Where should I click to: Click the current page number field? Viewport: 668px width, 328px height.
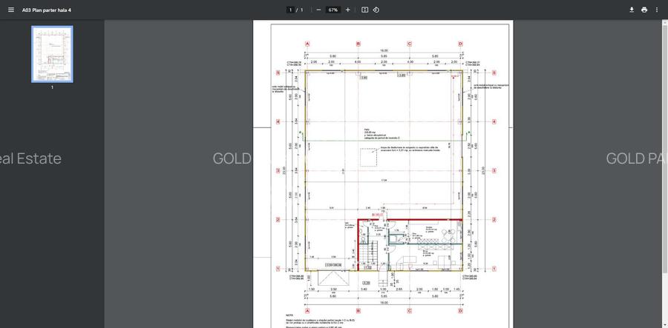point(291,10)
